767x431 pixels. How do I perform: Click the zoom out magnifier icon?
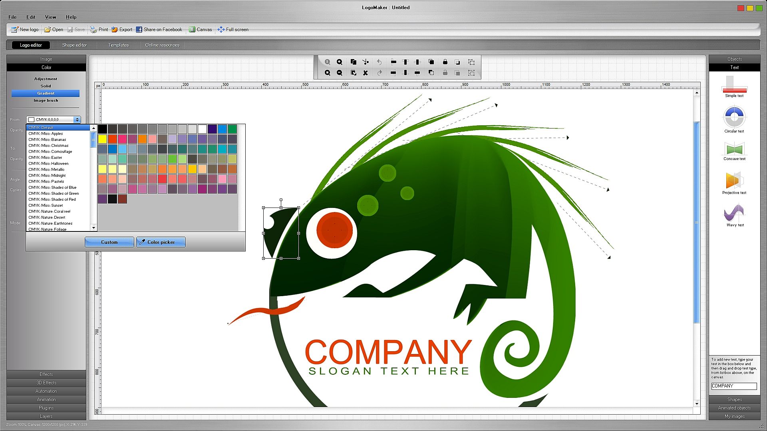click(x=339, y=73)
